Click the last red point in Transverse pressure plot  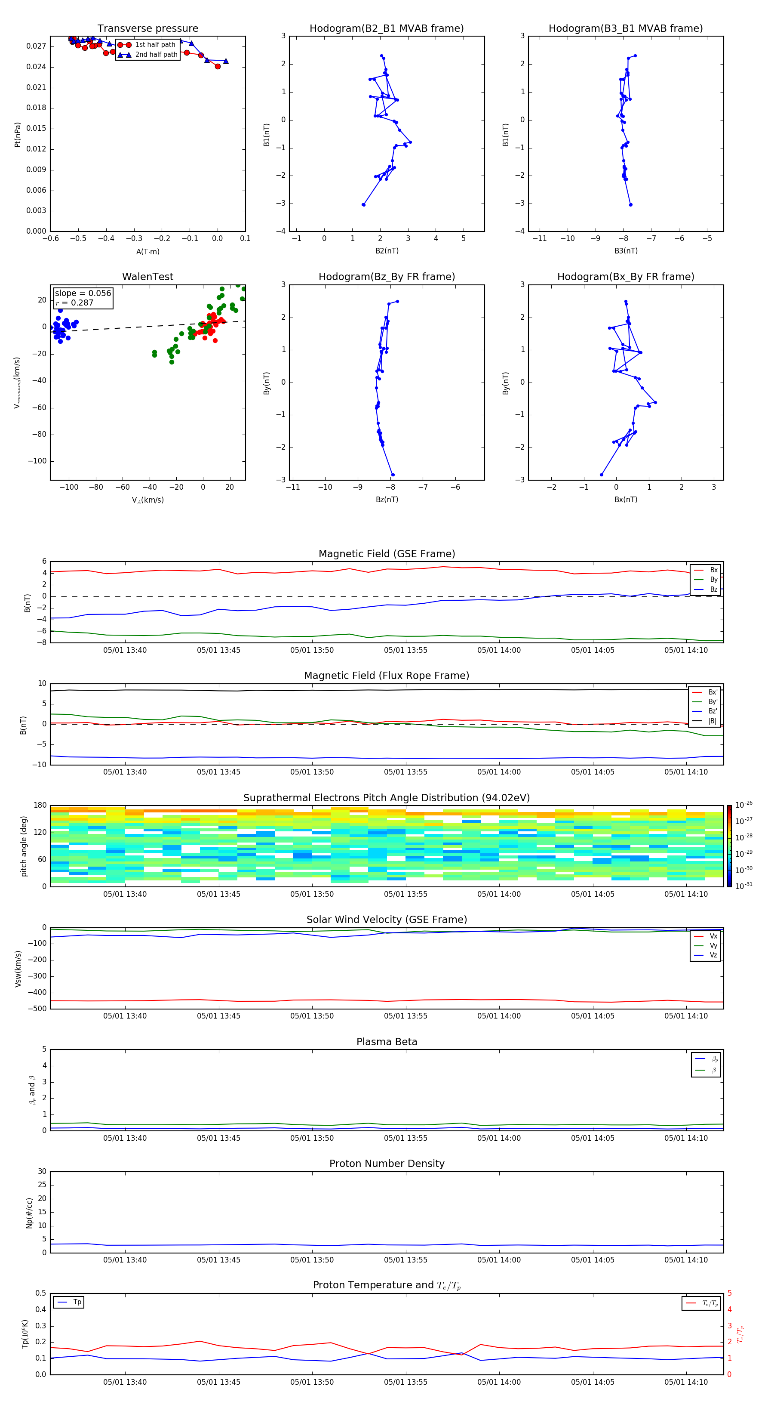[x=218, y=66]
